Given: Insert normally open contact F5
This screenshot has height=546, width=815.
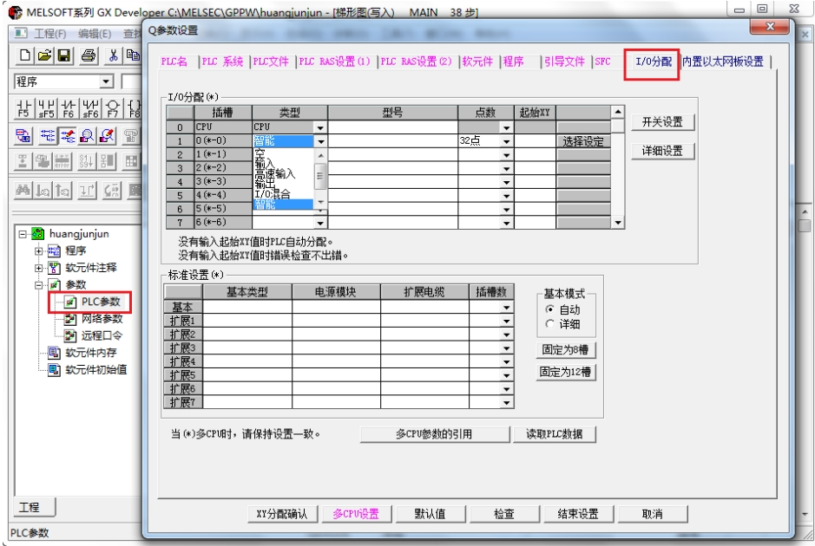Looking at the screenshot, I should point(24,108).
